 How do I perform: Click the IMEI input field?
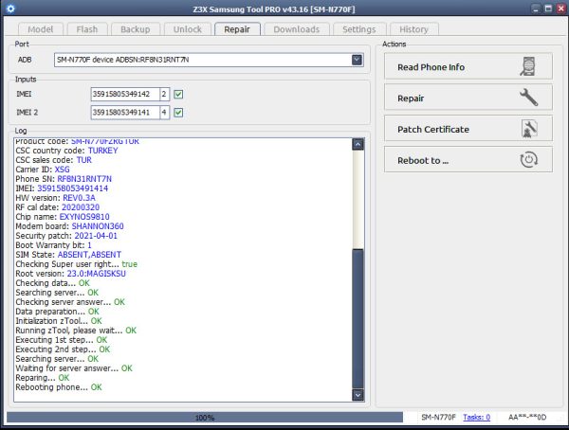coord(125,95)
